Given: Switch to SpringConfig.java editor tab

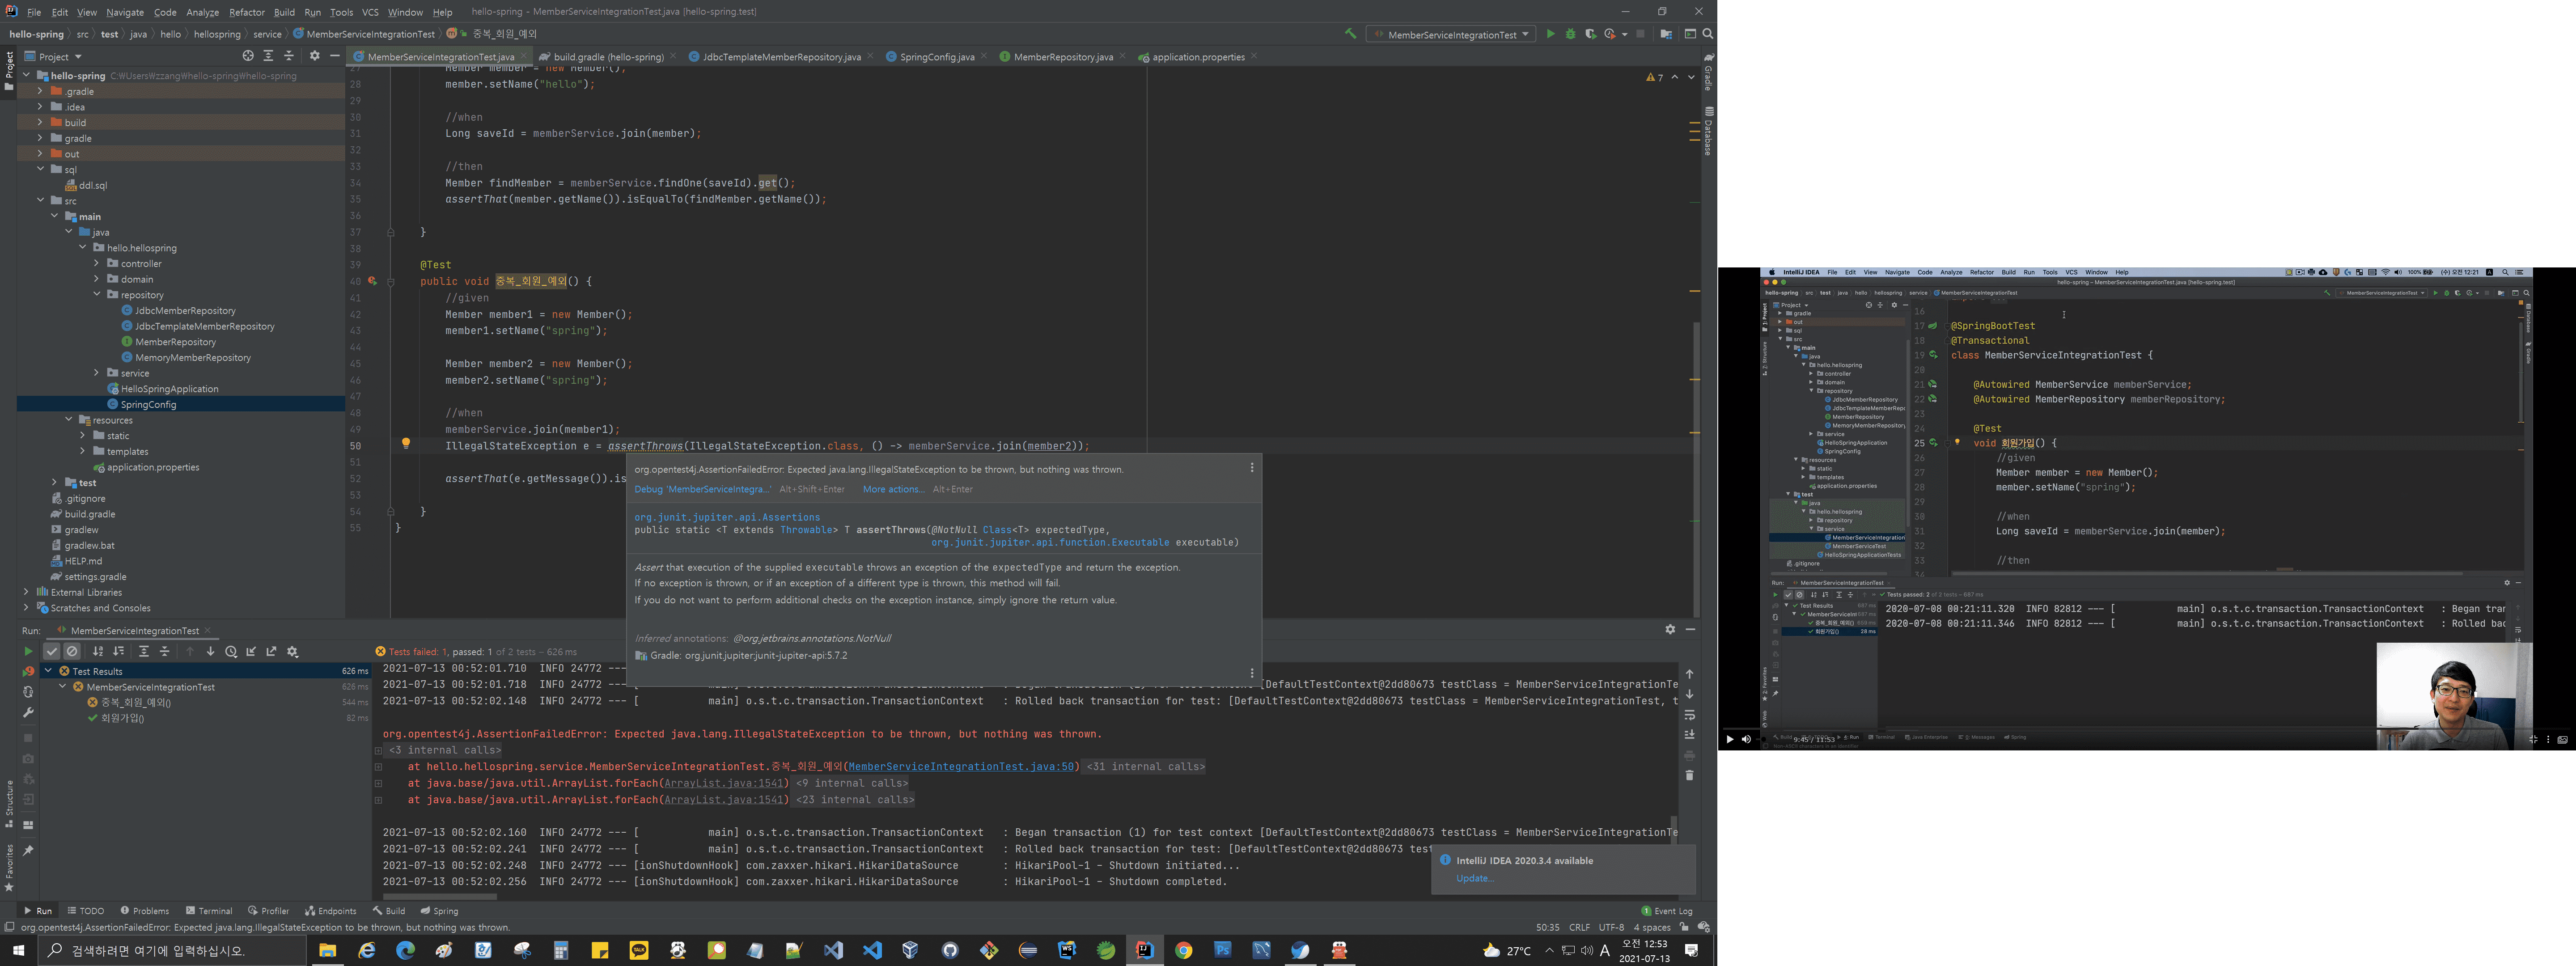Looking at the screenshot, I should [936, 57].
